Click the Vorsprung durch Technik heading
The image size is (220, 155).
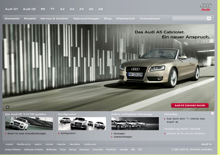coord(182,129)
